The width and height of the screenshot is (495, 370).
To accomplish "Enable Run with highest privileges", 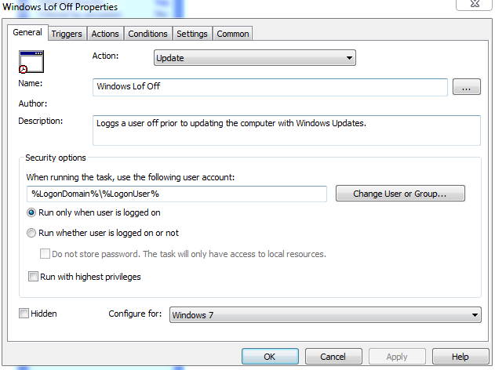I will 33,277.
